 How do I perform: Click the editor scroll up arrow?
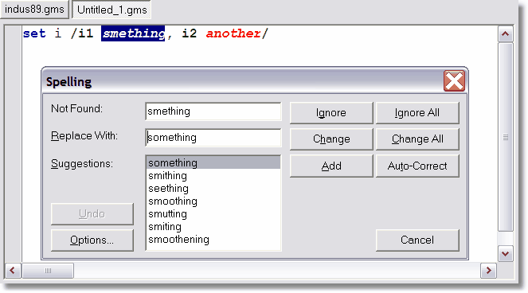pos(505,33)
